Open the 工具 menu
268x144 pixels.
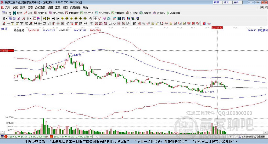[x=58, y=8]
